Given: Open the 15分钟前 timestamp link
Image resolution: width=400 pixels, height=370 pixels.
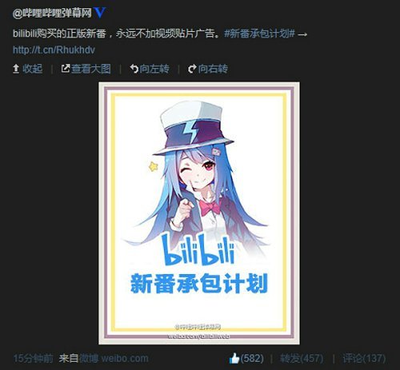Looking at the screenshot, I should coord(34,358).
